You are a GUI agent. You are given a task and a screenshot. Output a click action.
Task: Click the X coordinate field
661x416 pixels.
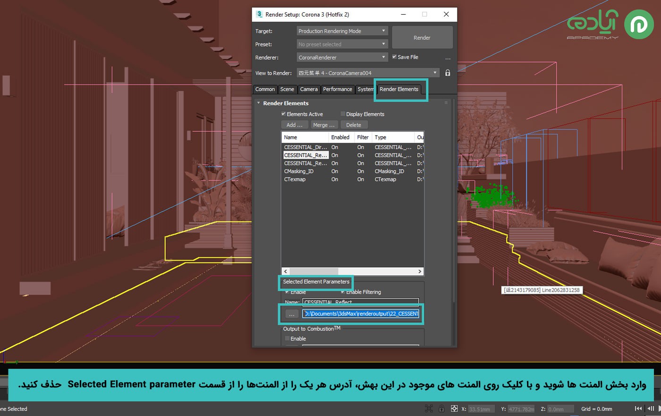click(x=482, y=409)
